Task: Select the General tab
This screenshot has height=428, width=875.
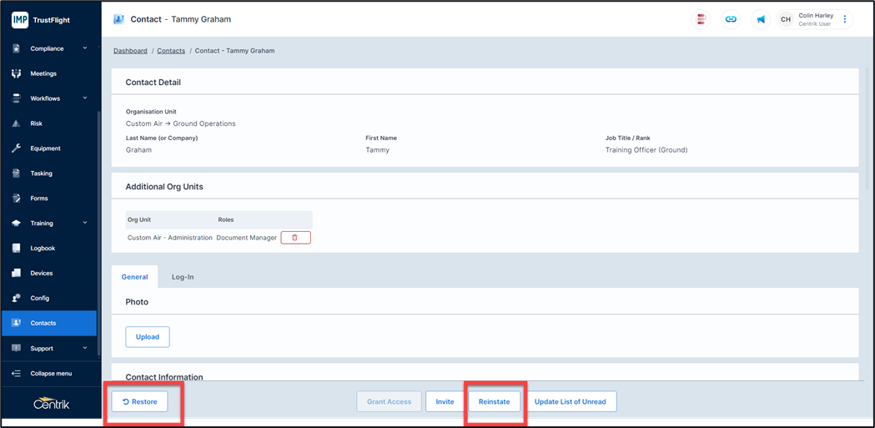Action: pyautogui.click(x=134, y=277)
